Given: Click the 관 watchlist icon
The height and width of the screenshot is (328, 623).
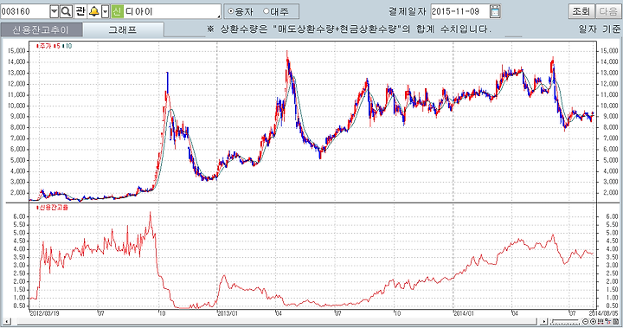Looking at the screenshot, I should 80,11.
